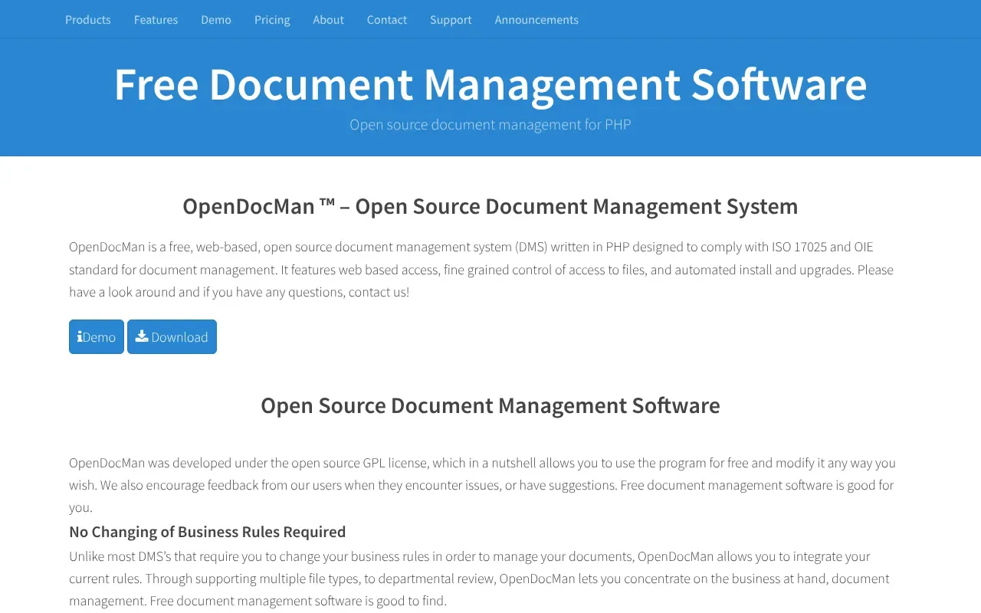Image resolution: width=981 pixels, height=613 pixels.
Task: Click the OpenDocMan trademark heading
Action: pos(490,205)
